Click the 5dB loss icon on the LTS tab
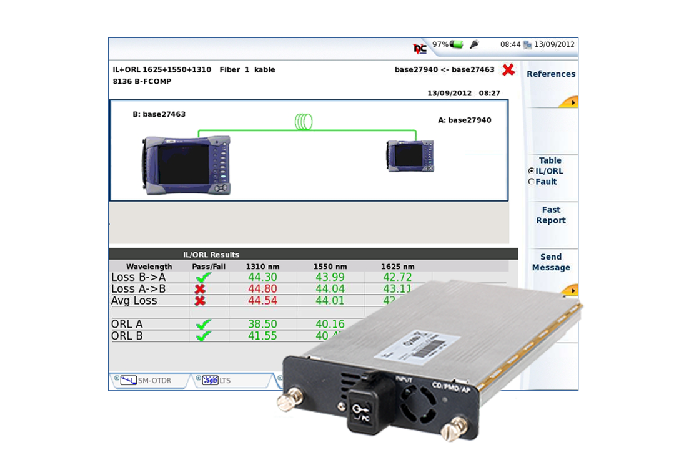 pos(211,379)
